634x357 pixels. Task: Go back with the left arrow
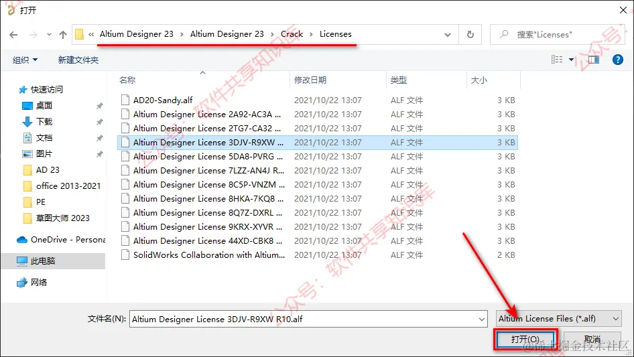pyautogui.click(x=13, y=35)
